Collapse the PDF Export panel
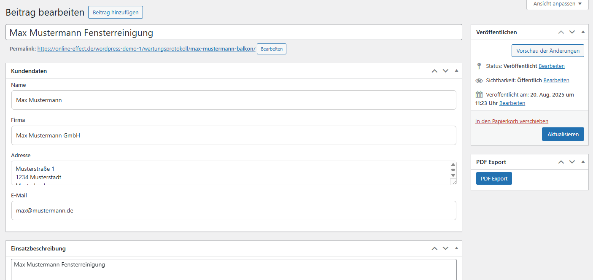593x280 pixels. [x=583, y=162]
